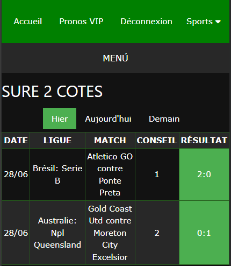Expand the Sports dropdown menu
This screenshot has width=231, height=266.
204,22
